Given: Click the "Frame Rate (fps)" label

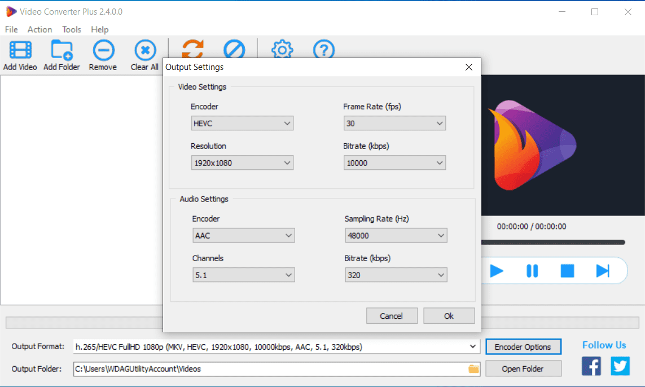Looking at the screenshot, I should pos(372,107).
